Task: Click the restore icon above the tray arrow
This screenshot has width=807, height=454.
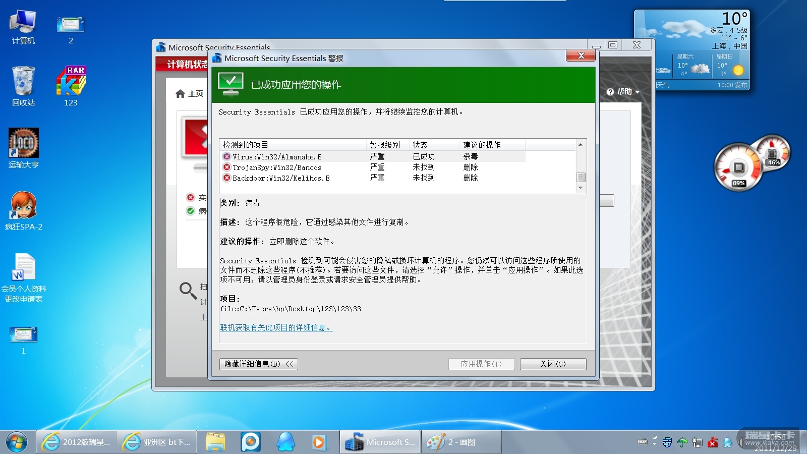Action: (654, 437)
